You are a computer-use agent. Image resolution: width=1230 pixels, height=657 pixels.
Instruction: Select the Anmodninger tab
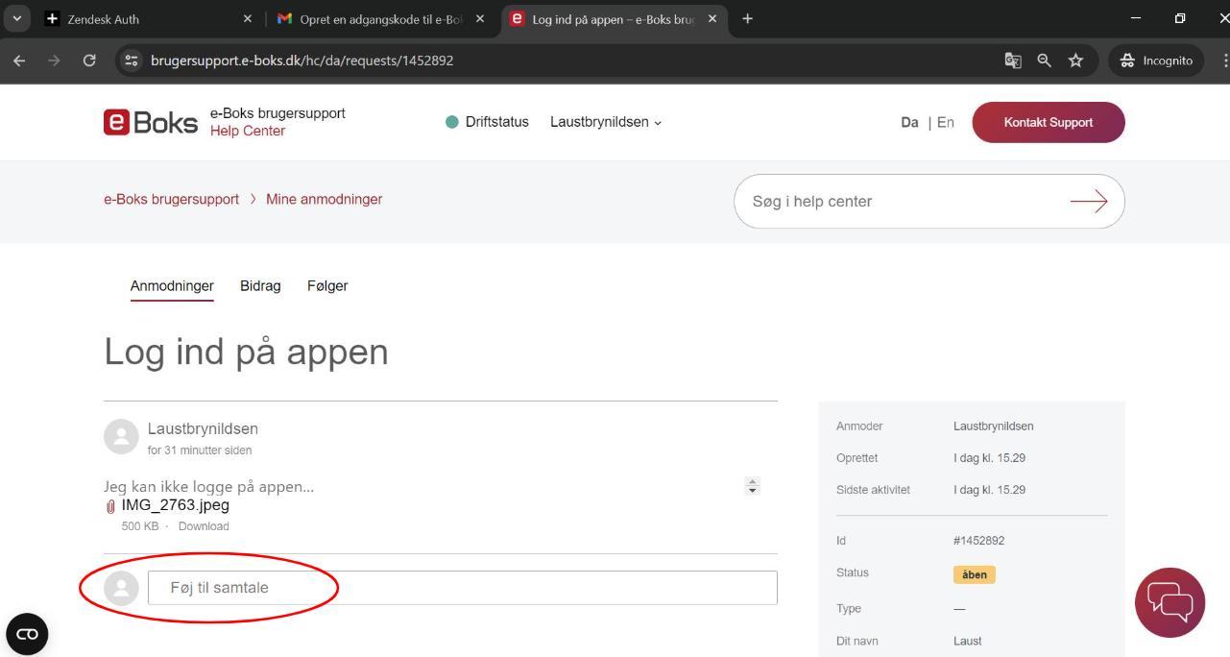172,285
